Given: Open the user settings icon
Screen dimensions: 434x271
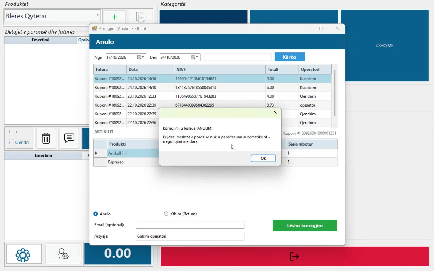Looking at the screenshot, I should coord(63,254).
